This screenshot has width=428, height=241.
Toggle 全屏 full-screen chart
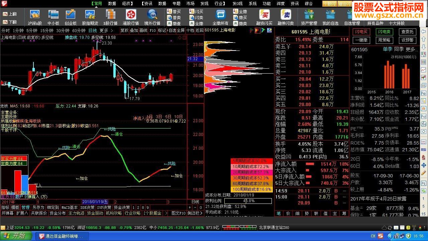[x=181, y=30]
